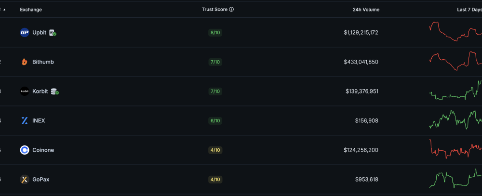Click the Bithumb exchange logo
482x196 pixels.
click(25, 62)
